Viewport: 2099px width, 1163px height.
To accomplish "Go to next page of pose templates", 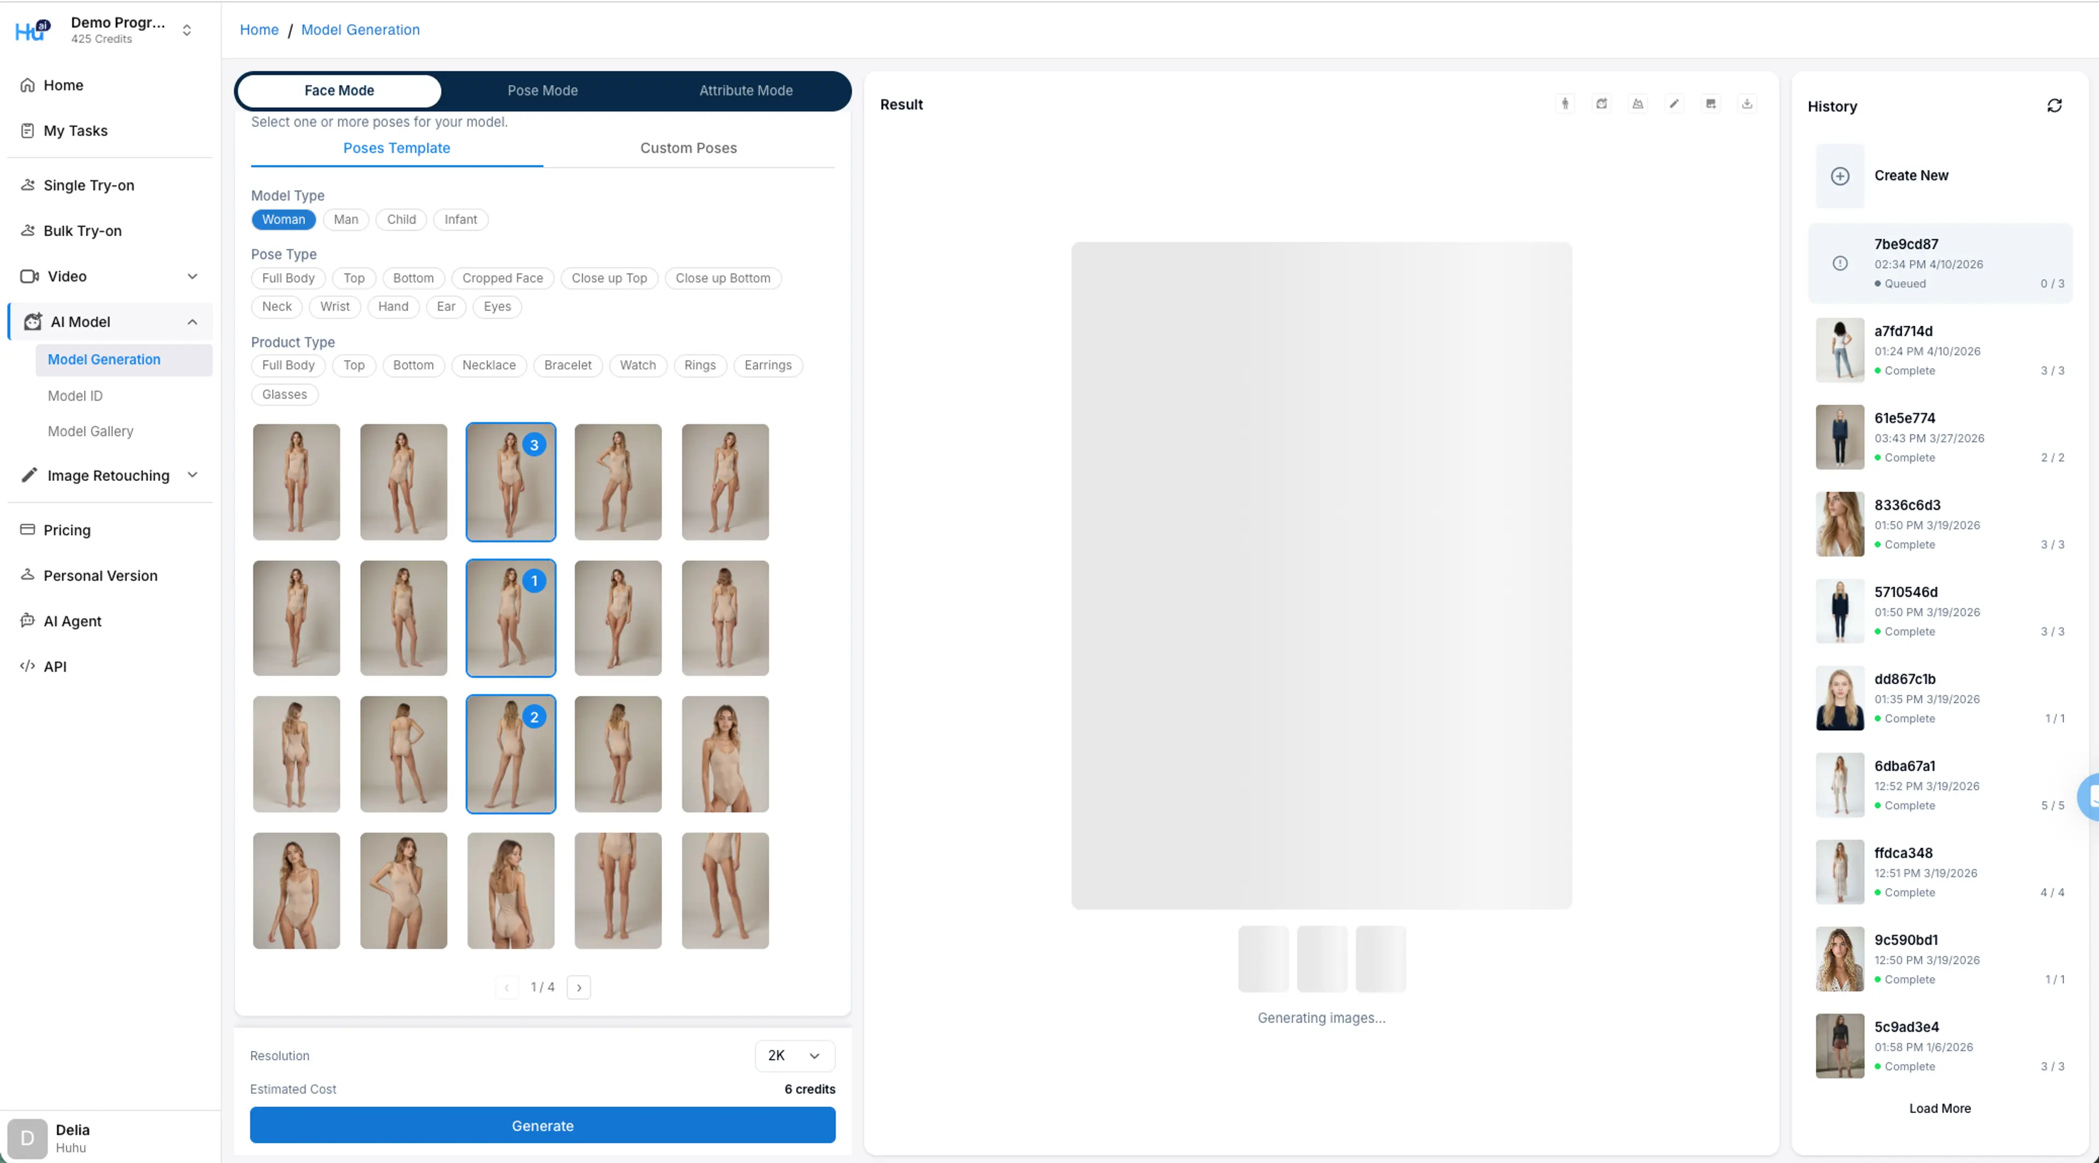I will coord(578,987).
